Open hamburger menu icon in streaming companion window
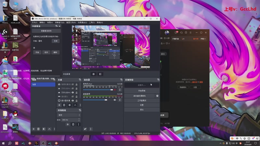Viewport: 260px width, 146px height. (x=190, y=33)
